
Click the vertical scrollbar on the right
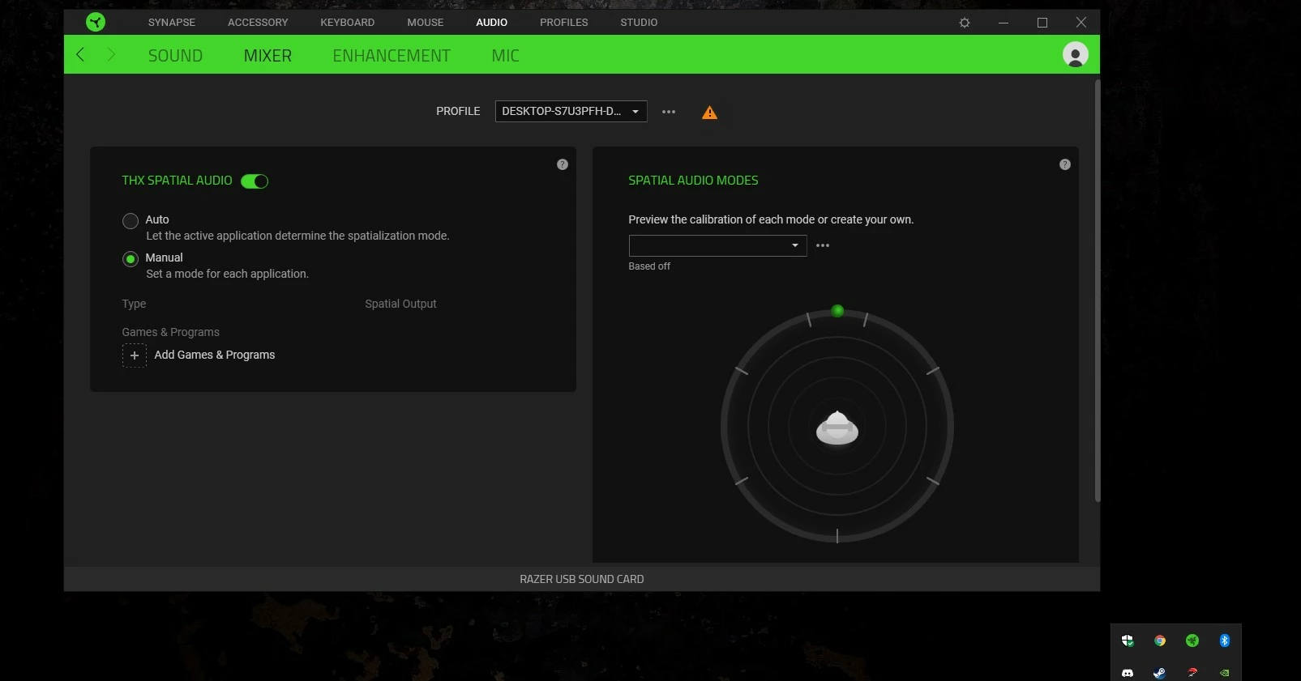[x=1098, y=290]
